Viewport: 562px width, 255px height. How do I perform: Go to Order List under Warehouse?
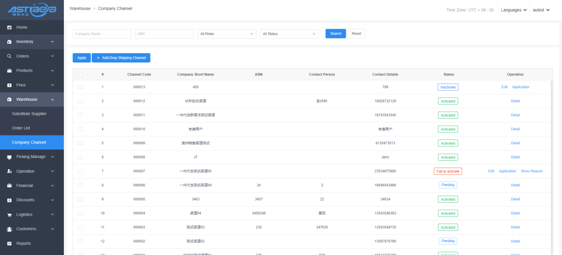click(x=21, y=128)
